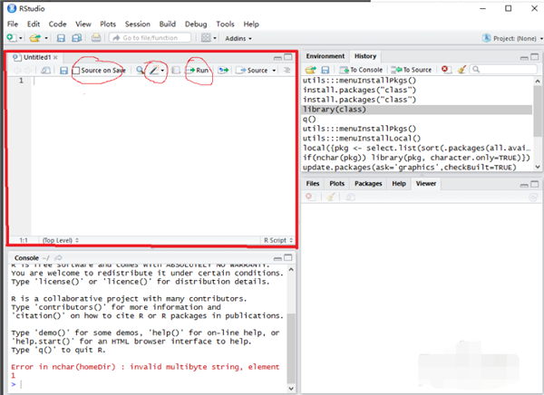Click the broom icon to clear history

pos(462,69)
